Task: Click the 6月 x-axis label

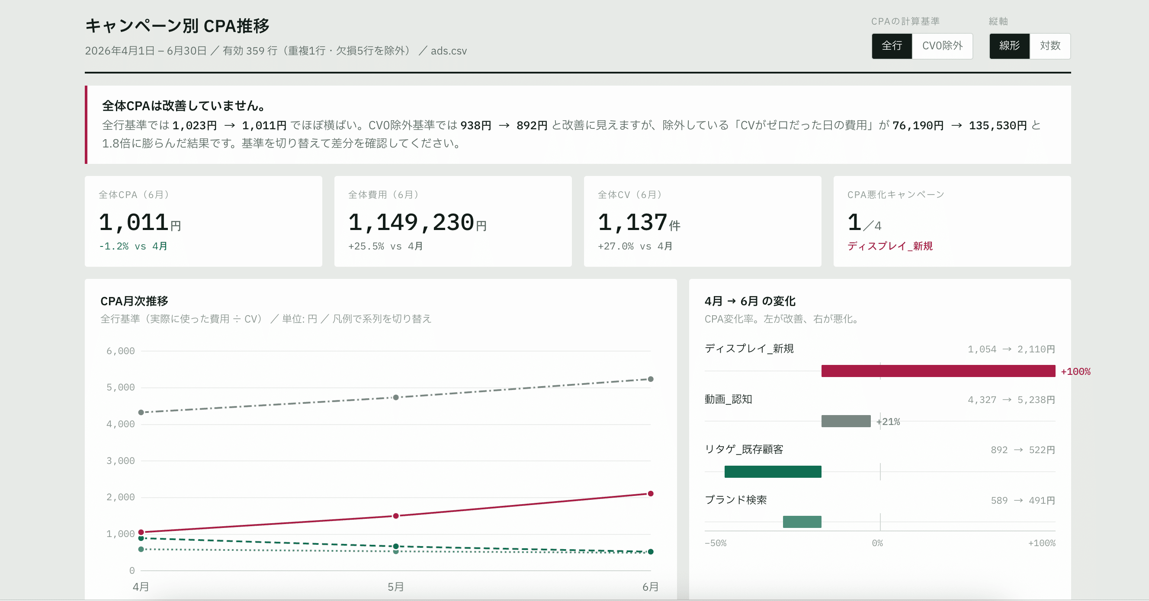Action: pos(650,587)
